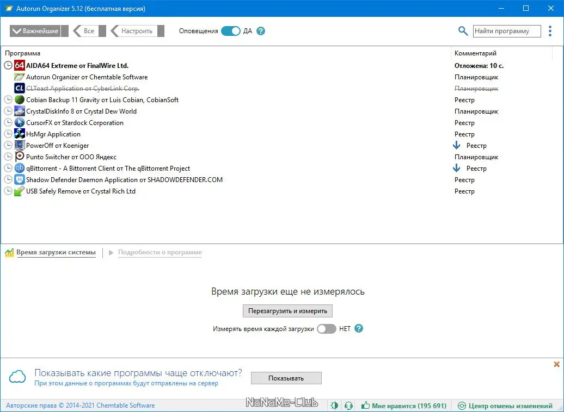
Task: Select the Punto Switcher от ООО Яндекс entry
Action: [x=71, y=157]
